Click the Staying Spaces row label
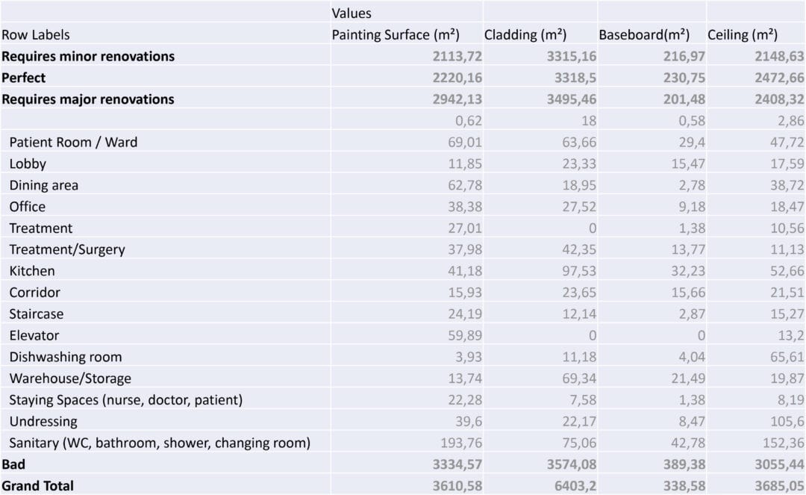This screenshot has height=495, width=806. click(x=126, y=400)
